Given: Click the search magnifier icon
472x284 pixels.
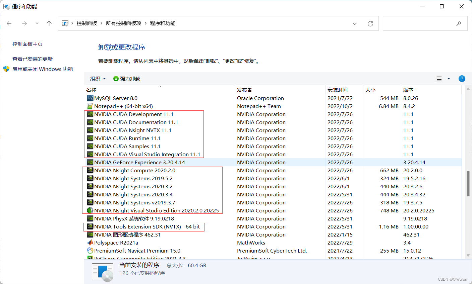Looking at the screenshot, I should tap(459, 23).
